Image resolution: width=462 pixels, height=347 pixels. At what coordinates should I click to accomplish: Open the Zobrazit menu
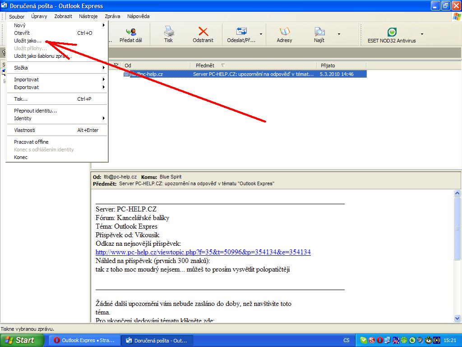click(x=63, y=17)
